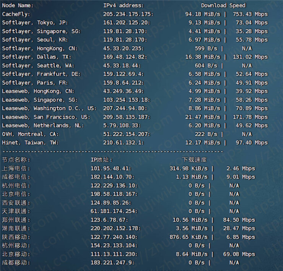Screen dimensions: 283x271
Task: Select IP address 45.33.20.235
Action: [124, 48]
